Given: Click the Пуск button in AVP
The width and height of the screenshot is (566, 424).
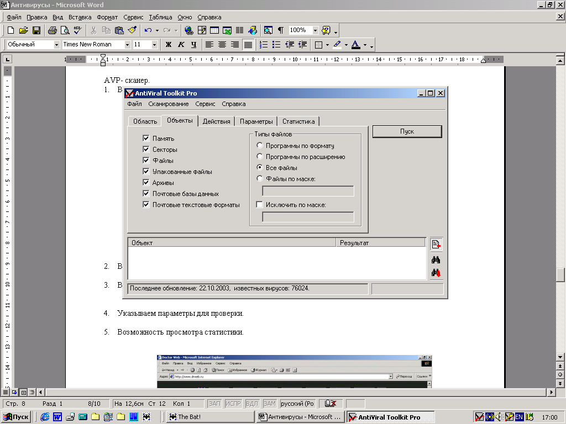Looking at the screenshot, I should coord(407,131).
